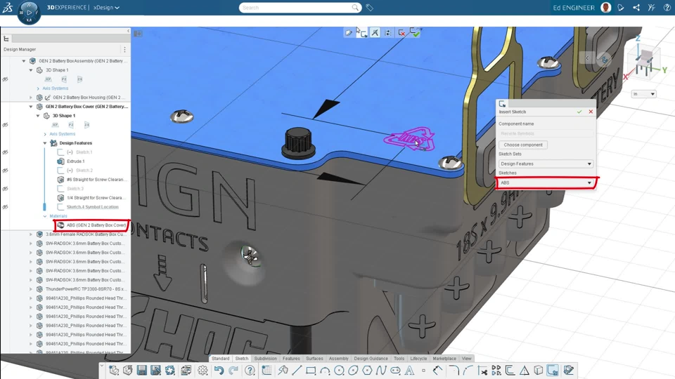Screen dimensions: 675x379
Task: Toggle checkbox for Sketch.2
Action: click(x=60, y=171)
